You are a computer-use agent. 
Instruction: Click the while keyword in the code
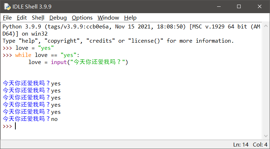click(x=23, y=55)
